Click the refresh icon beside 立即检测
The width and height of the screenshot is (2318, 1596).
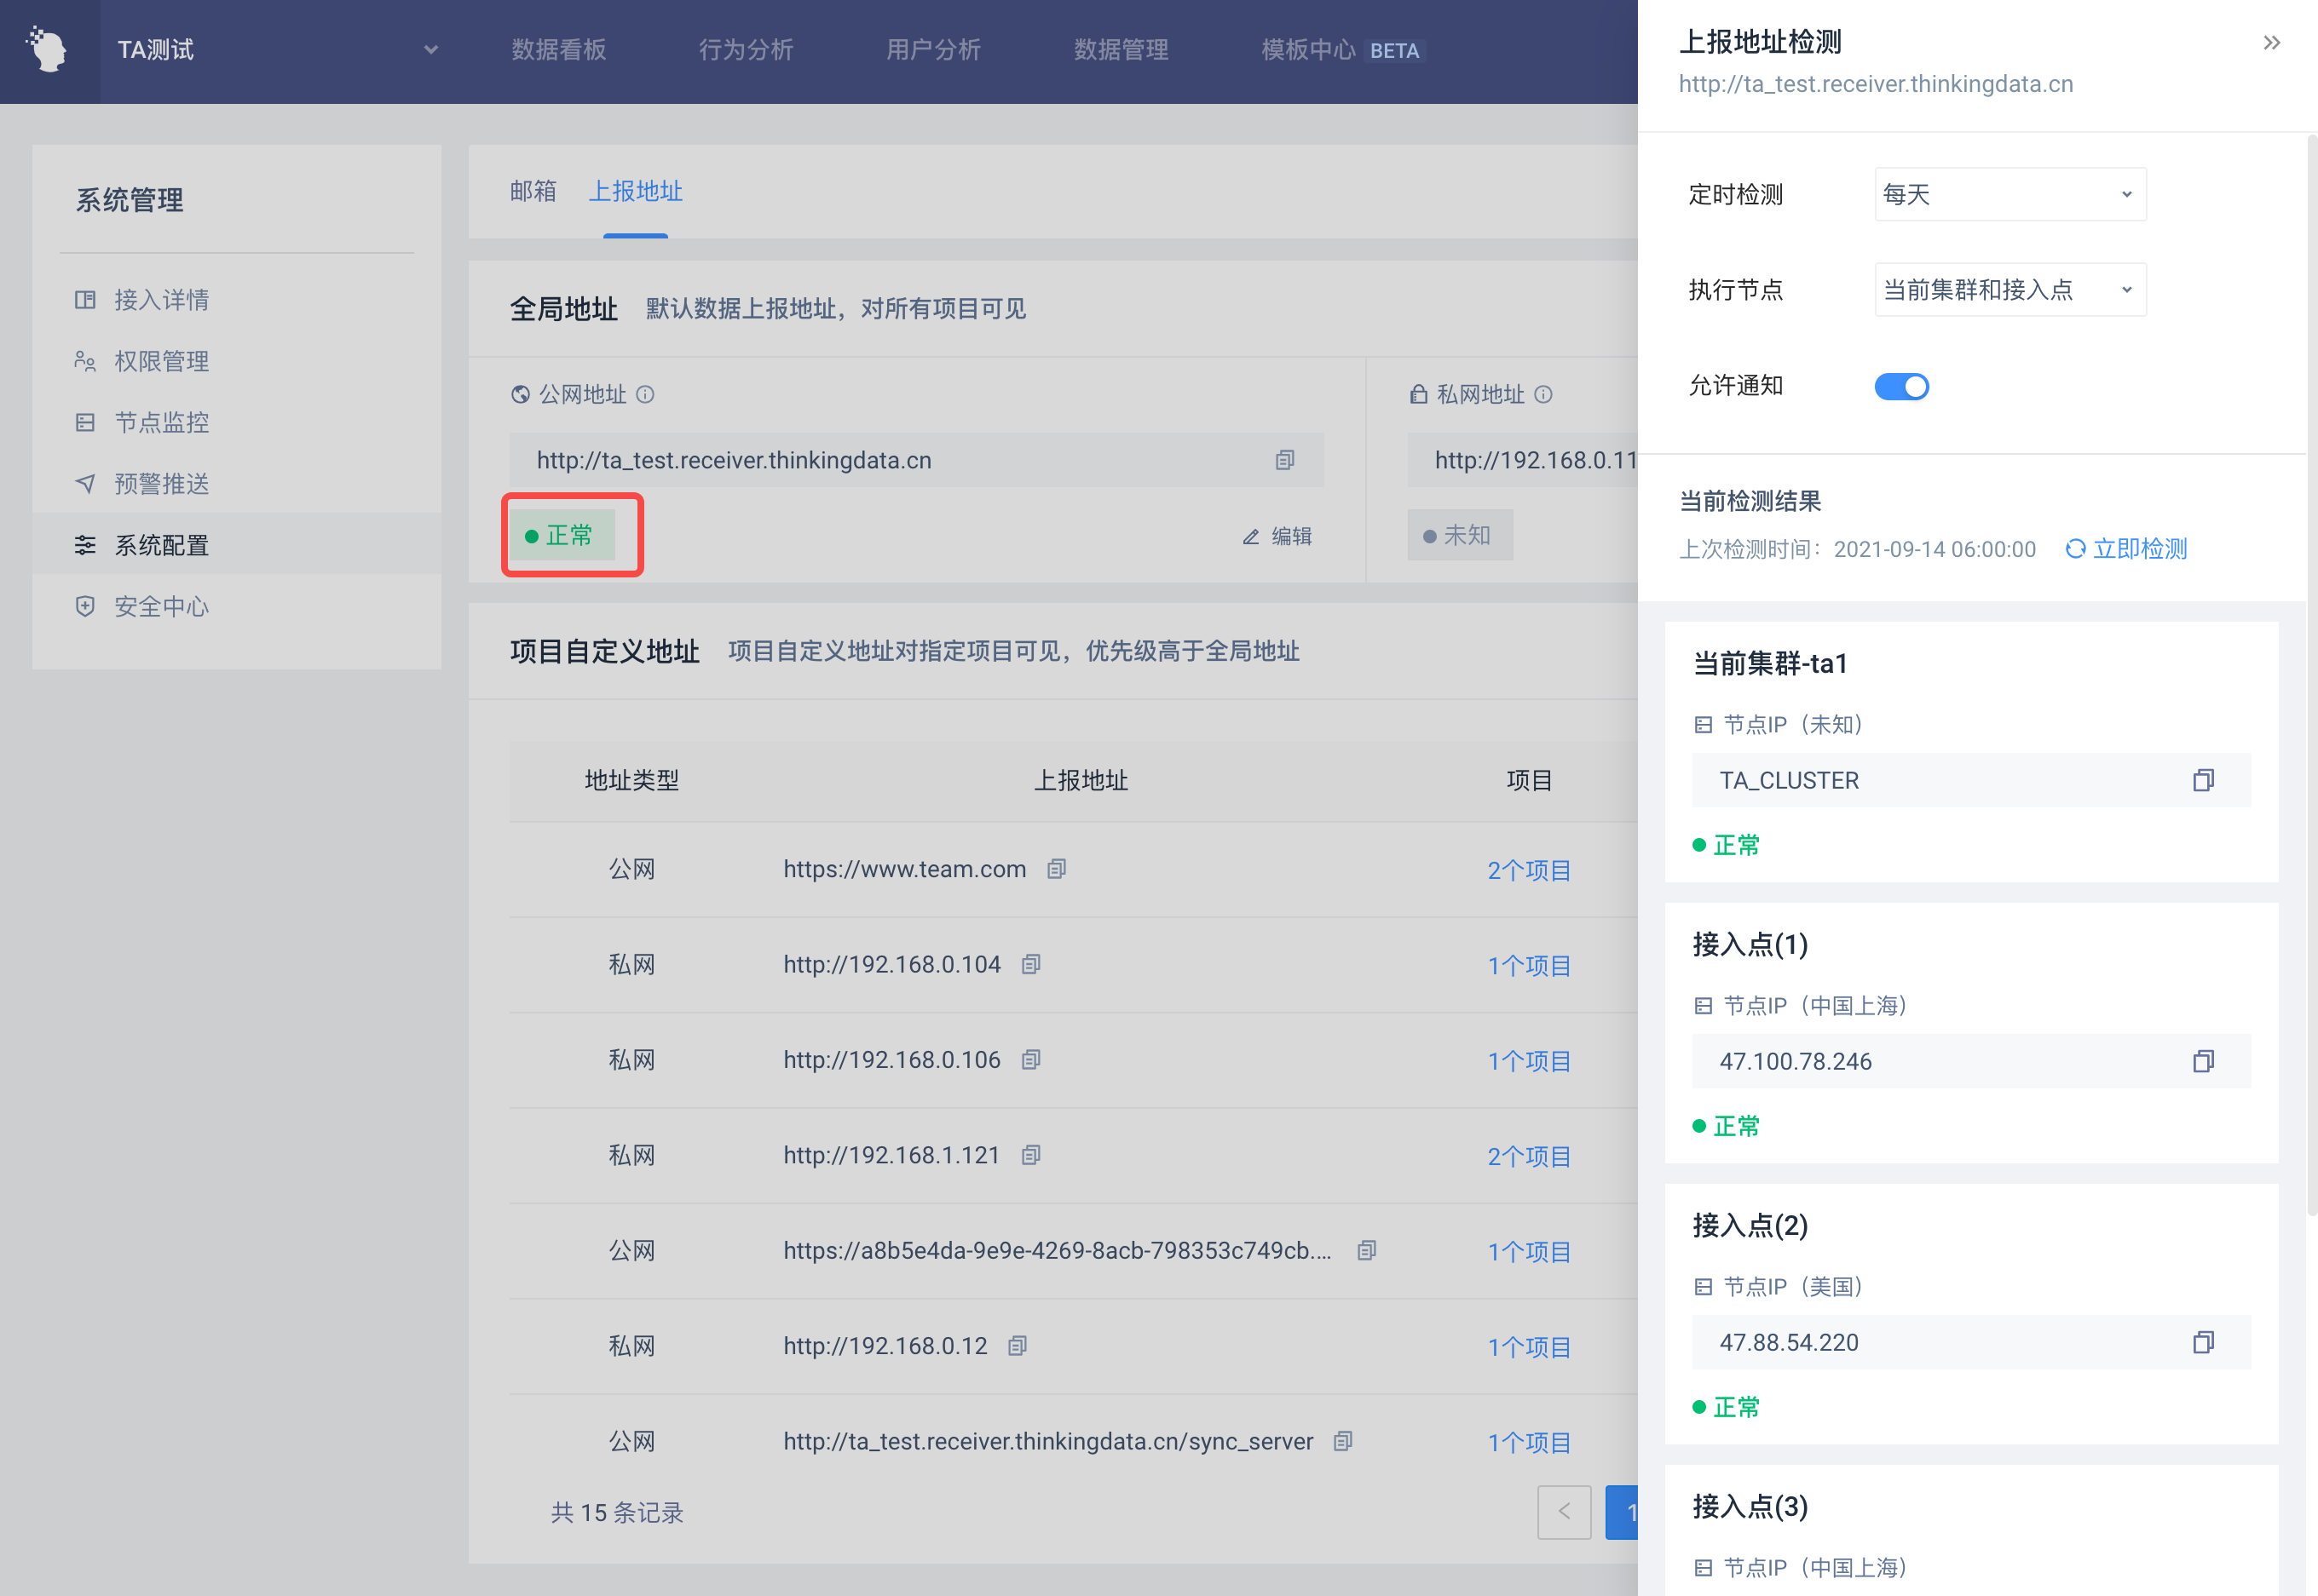click(2076, 548)
